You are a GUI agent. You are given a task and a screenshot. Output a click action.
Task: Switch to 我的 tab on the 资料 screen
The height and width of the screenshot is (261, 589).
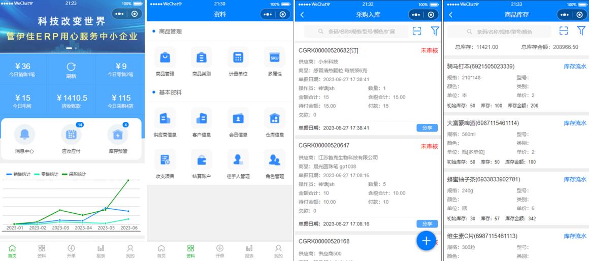278,251
